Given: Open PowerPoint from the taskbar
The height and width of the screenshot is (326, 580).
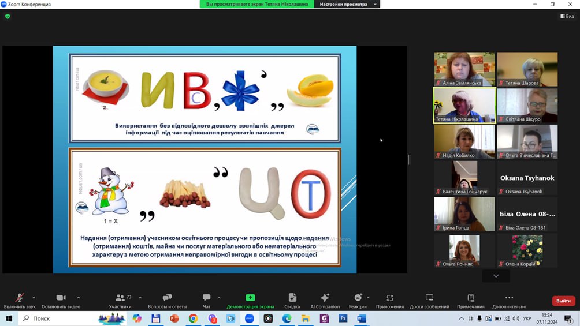Looking at the screenshot, I should [x=174, y=318].
